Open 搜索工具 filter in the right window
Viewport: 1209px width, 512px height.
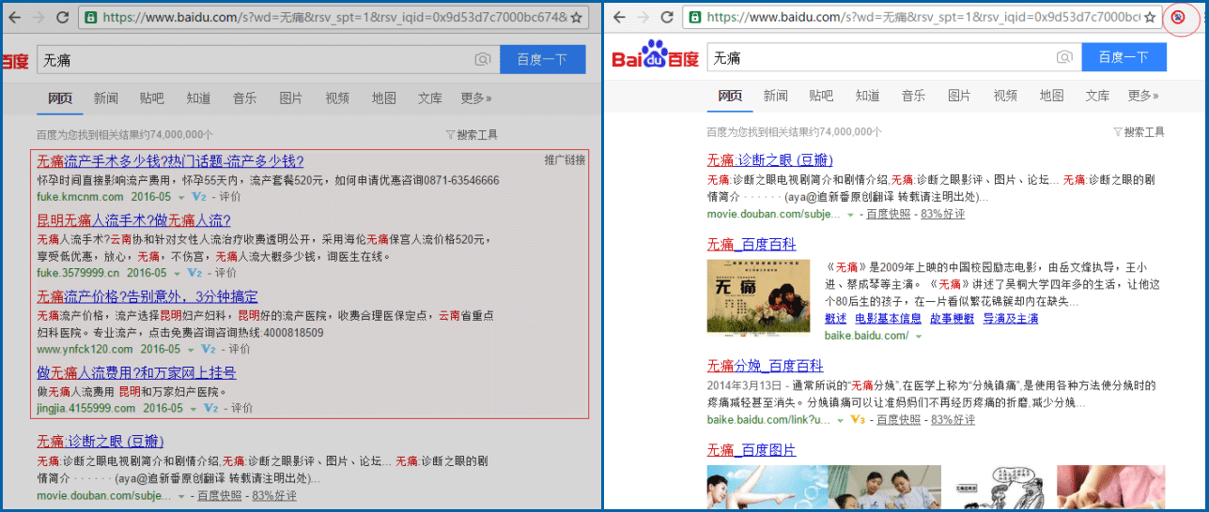click(1139, 132)
